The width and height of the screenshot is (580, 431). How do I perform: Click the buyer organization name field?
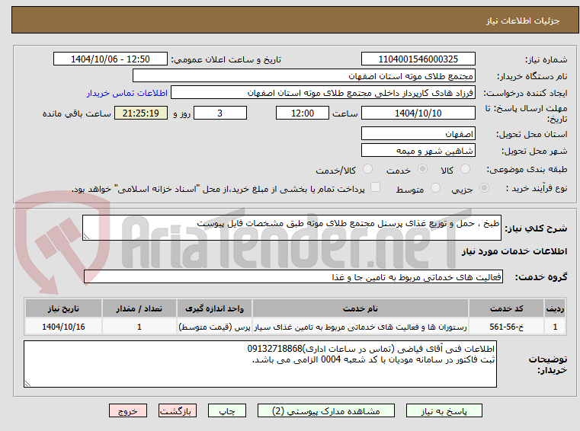pos(303,76)
